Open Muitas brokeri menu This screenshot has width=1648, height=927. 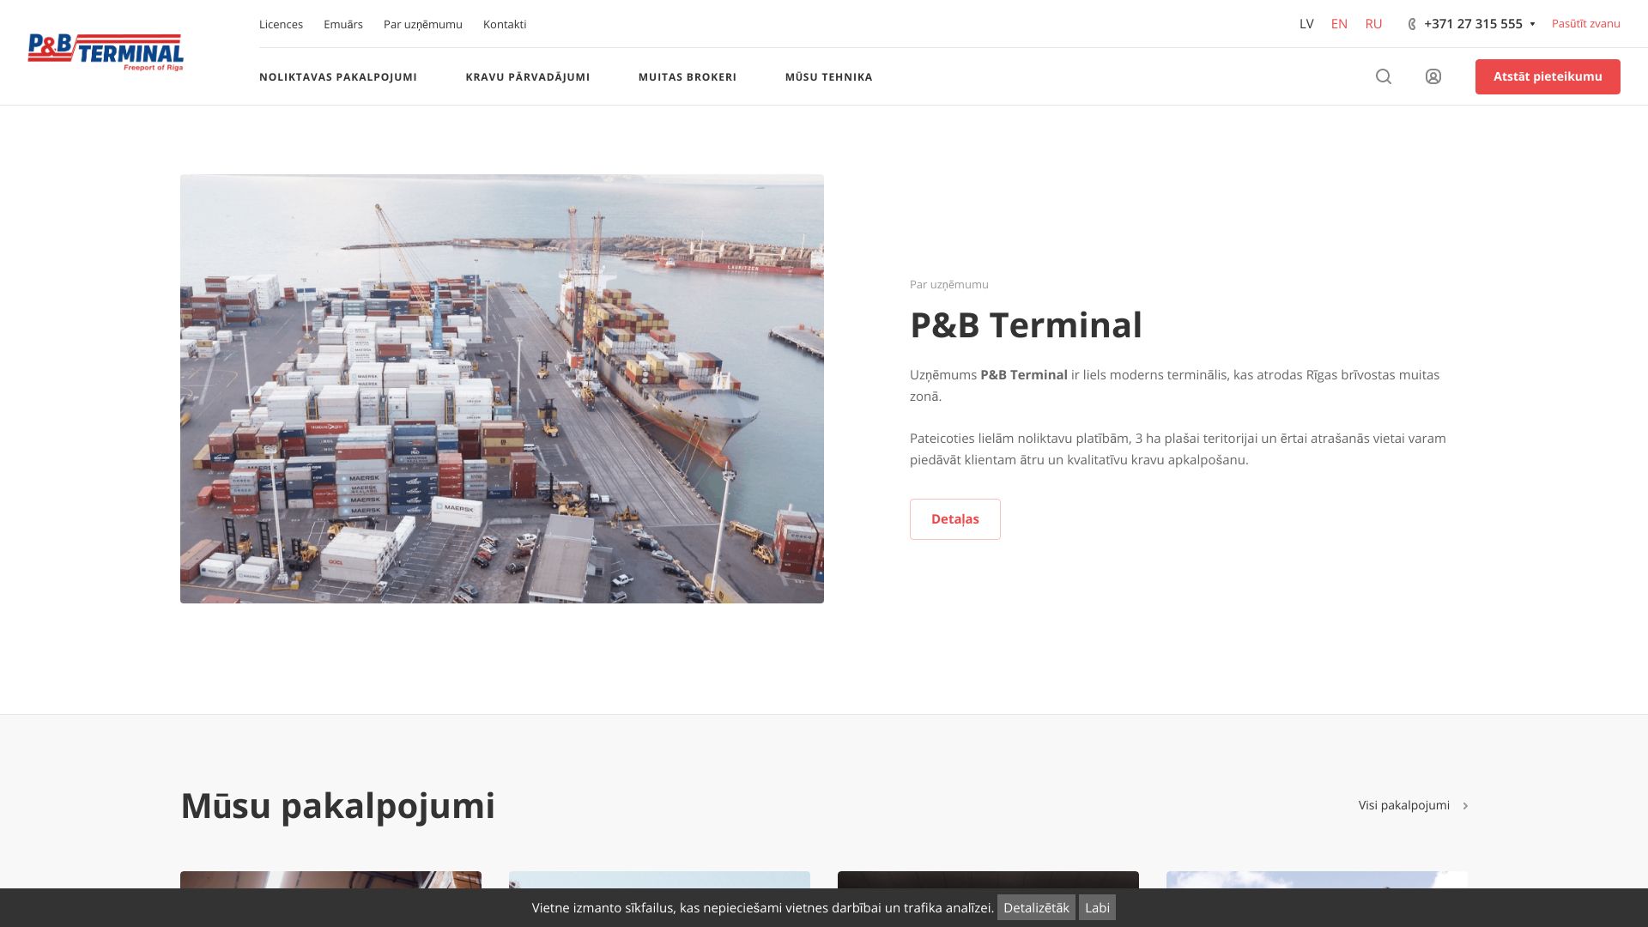688,77
